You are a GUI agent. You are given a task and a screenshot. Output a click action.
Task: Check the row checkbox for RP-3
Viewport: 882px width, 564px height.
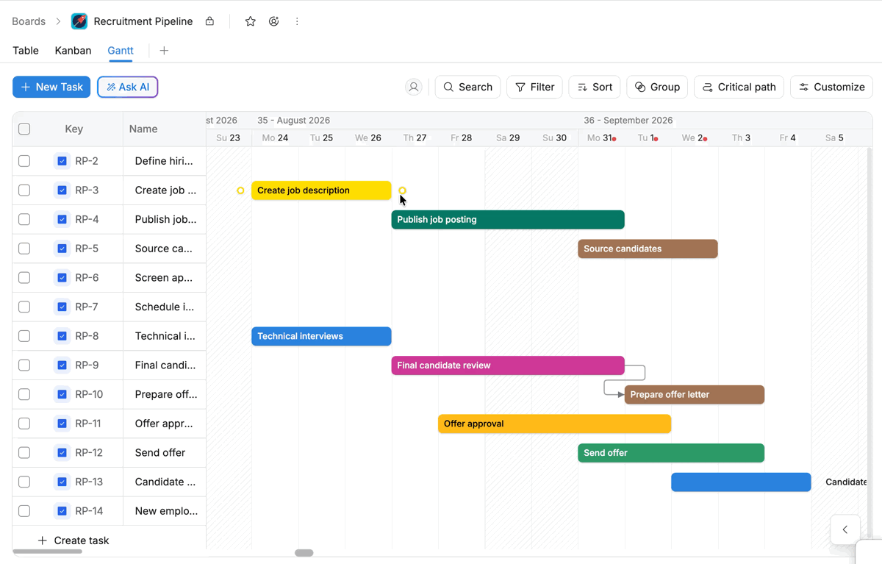pos(24,190)
